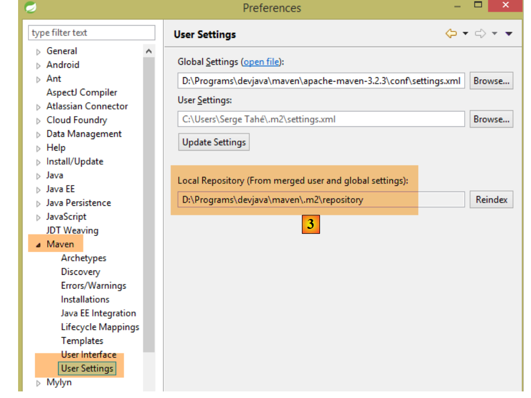Viewport: 531px width, 398px height.
Task: Browse for the User Settings file
Action: [x=491, y=119]
